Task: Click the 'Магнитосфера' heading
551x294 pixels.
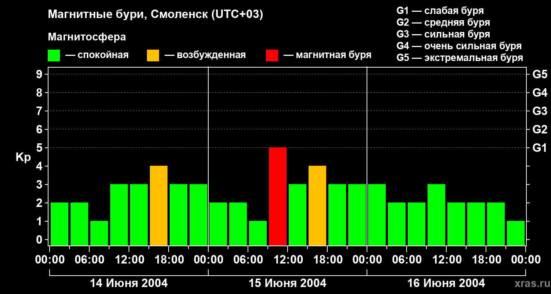Action: coord(87,37)
